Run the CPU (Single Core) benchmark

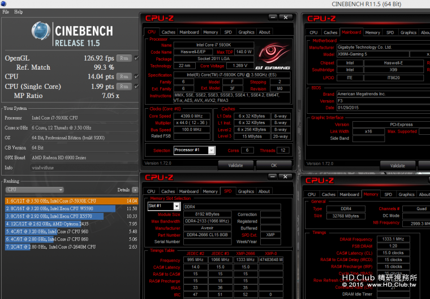click(x=124, y=87)
